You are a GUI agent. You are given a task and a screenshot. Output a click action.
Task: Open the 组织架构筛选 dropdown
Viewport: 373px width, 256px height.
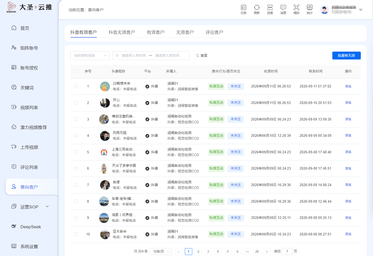[90, 55]
